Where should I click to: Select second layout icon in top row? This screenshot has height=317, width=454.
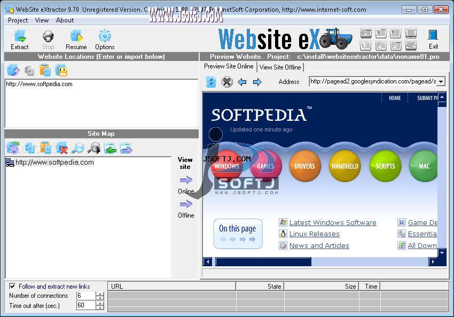pyautogui.click(x=381, y=34)
